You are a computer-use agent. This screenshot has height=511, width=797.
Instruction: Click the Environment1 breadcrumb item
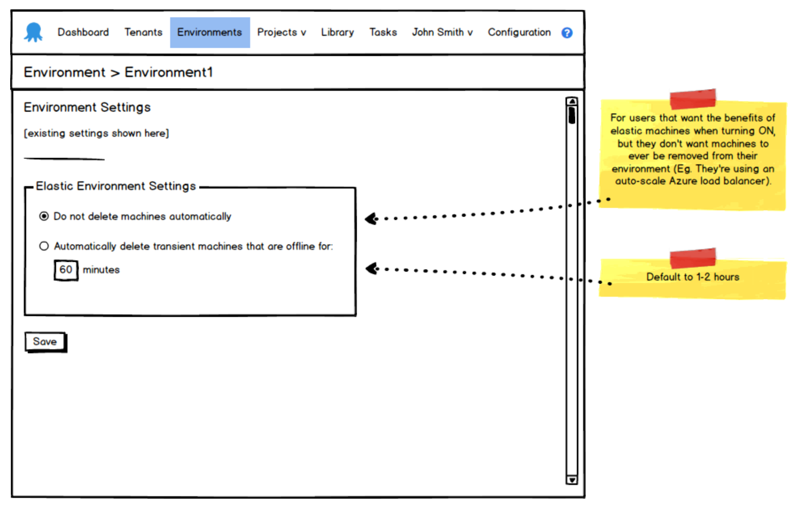[x=169, y=72]
